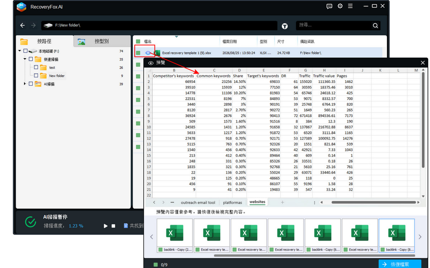Go forward with the right arrow
430x268 pixels.
coord(33,25)
